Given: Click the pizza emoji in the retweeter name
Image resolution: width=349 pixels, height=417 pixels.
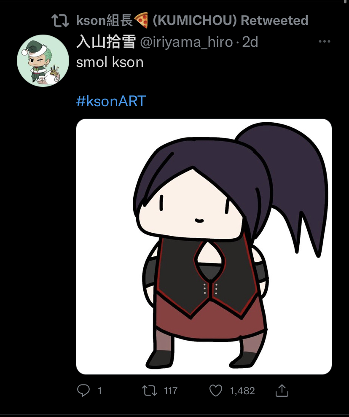Looking at the screenshot, I should [x=141, y=20].
